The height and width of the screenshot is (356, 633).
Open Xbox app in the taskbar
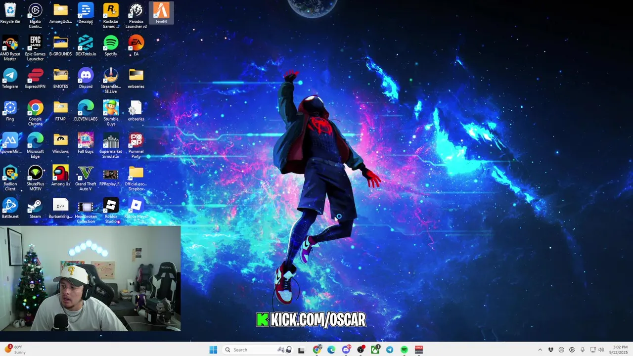pos(375,350)
